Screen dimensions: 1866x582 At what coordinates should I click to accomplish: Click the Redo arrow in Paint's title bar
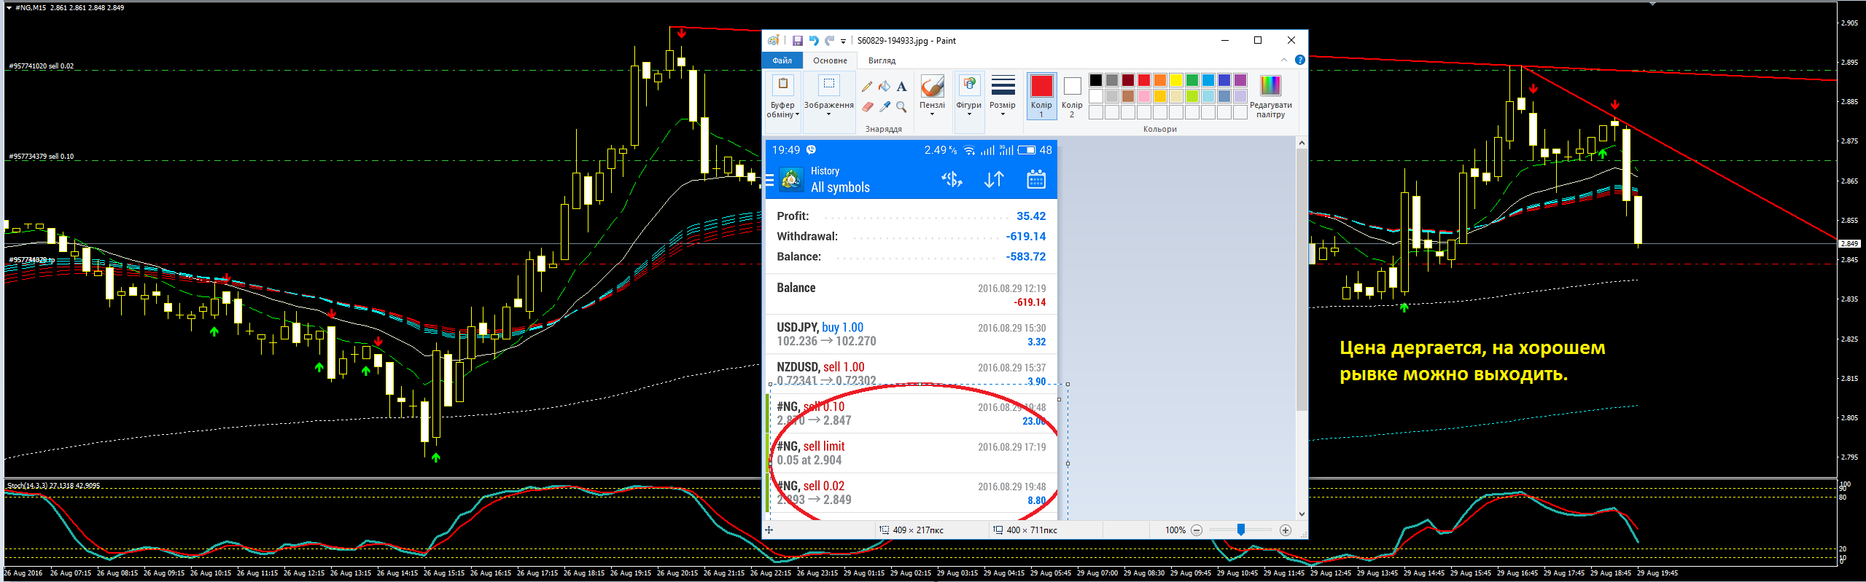point(829,41)
